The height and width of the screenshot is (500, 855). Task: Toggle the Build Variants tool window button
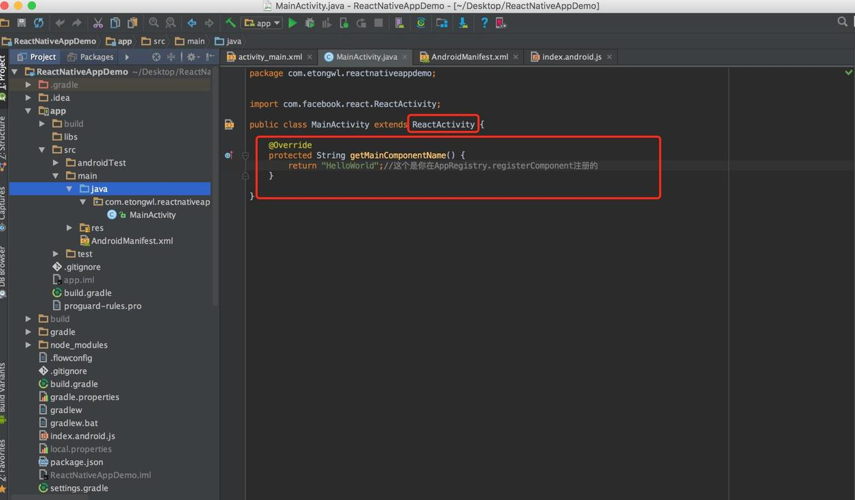click(x=3, y=392)
